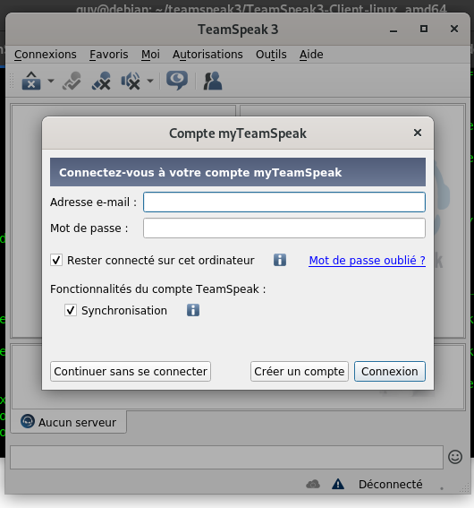Click the Connexion button

pos(390,371)
